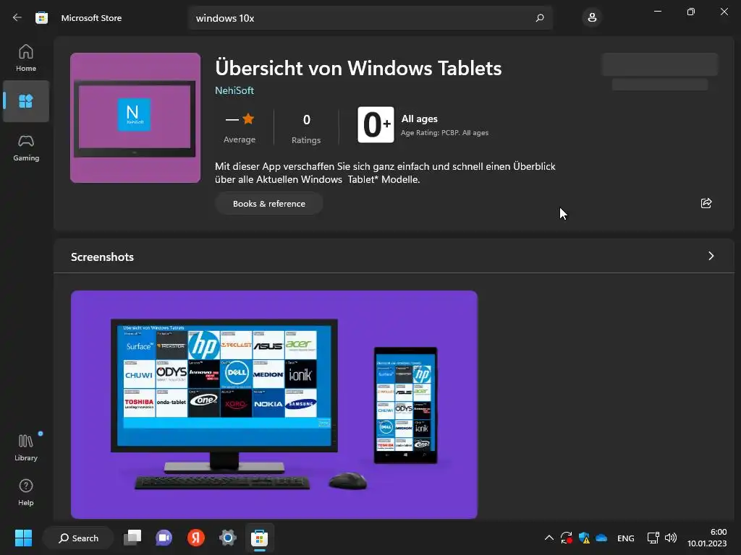Open taskbar Search
The width and height of the screenshot is (741, 555).
[78, 538]
